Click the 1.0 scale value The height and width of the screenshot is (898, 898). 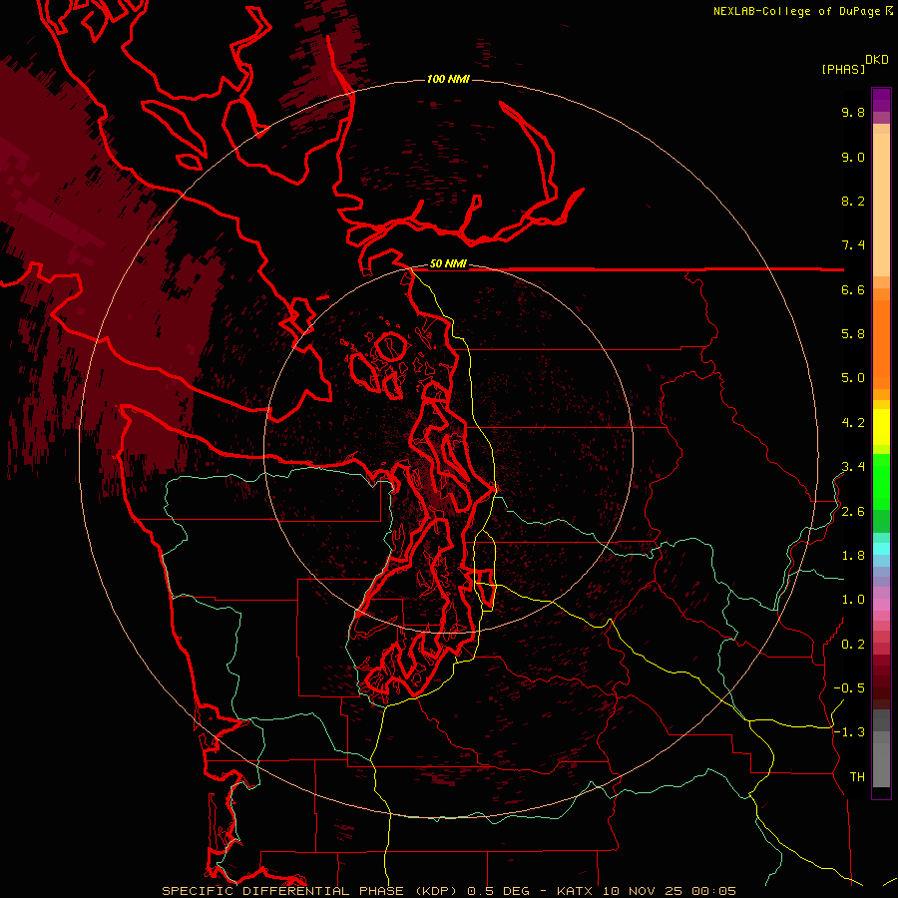[853, 600]
